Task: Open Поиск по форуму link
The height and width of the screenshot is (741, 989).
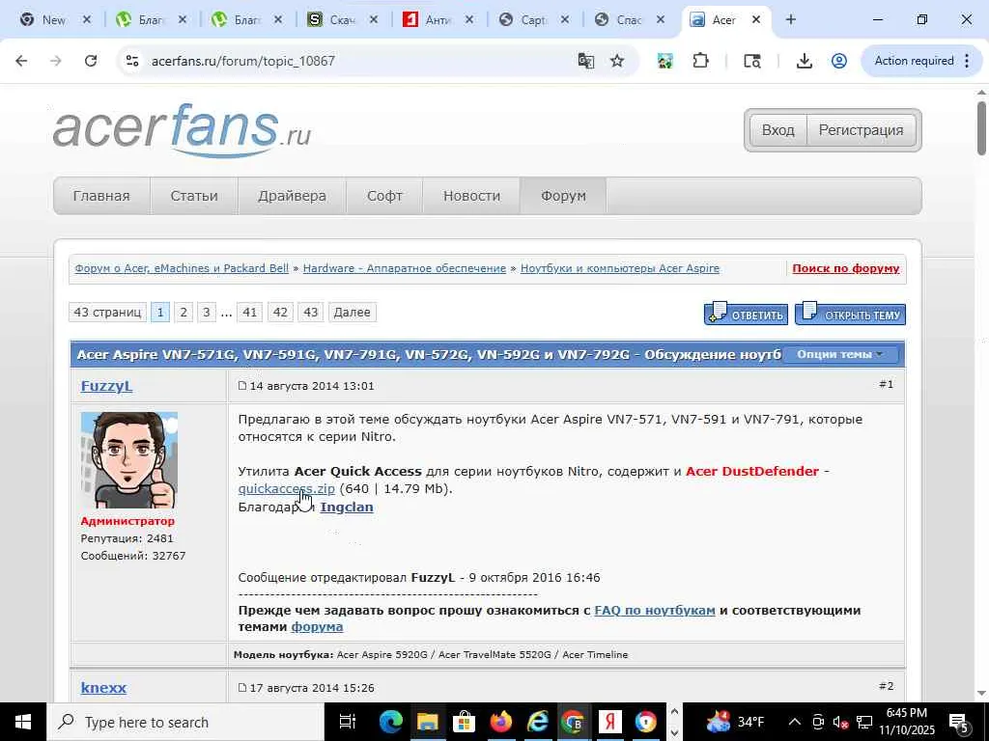Action: coord(846,268)
